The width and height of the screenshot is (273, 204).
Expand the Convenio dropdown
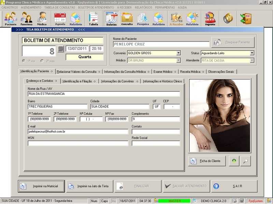[178, 53]
